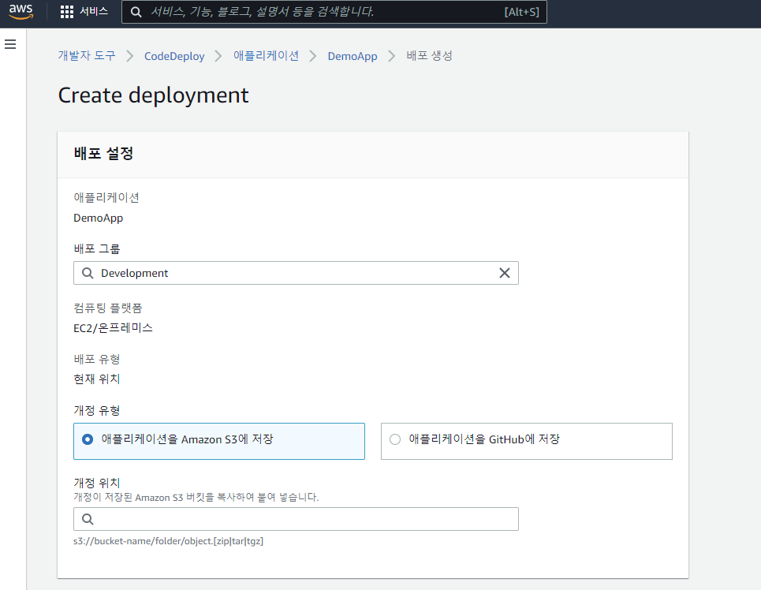Open the services grid menu icon
The width and height of the screenshot is (761, 590).
pyautogui.click(x=66, y=12)
